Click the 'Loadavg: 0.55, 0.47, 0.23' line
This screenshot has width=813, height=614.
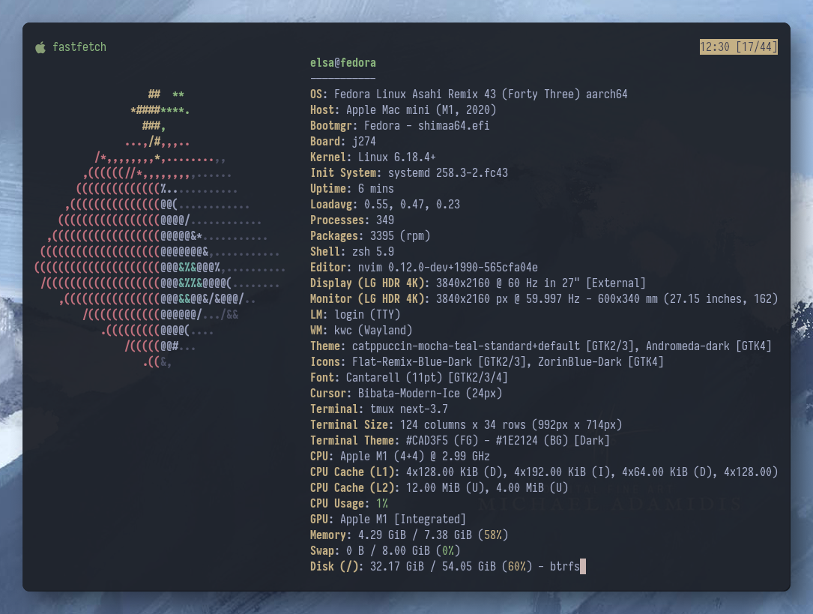(384, 205)
